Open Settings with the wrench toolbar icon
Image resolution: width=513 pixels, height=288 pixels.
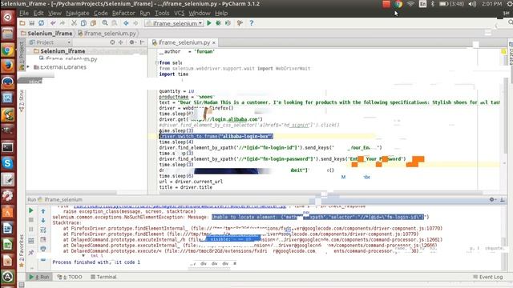[240, 23]
